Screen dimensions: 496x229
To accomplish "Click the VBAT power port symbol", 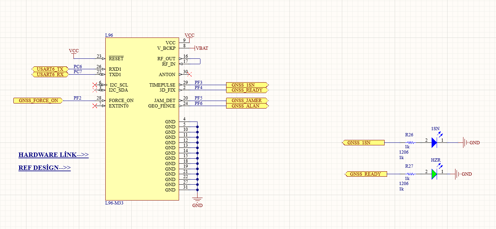I will (x=201, y=48).
